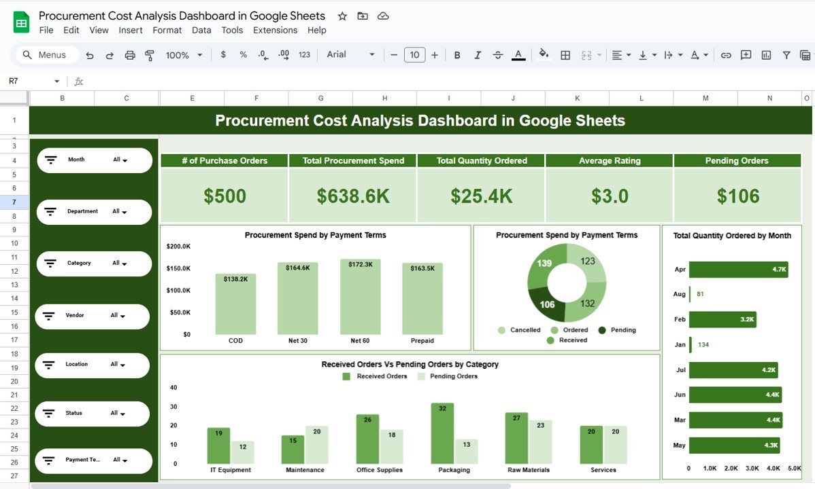815x489 pixels.
Task: Open the text color picker
Action: tap(518, 55)
